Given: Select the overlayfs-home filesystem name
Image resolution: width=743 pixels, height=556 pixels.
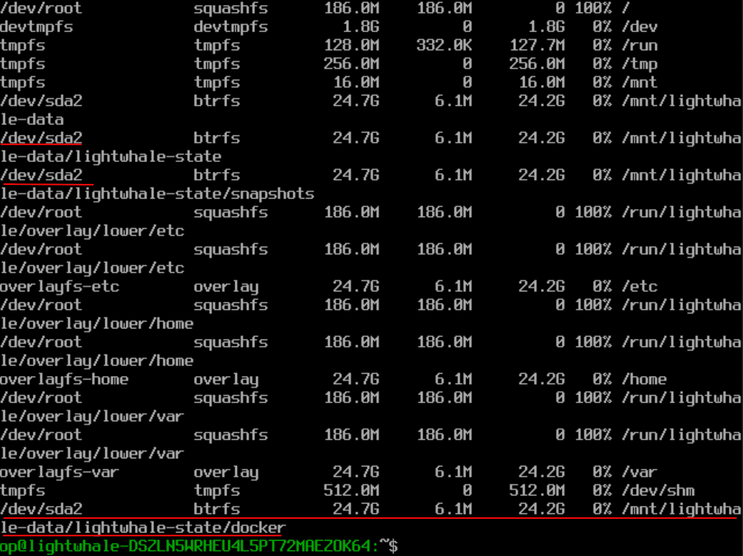Looking at the screenshot, I should point(64,379).
